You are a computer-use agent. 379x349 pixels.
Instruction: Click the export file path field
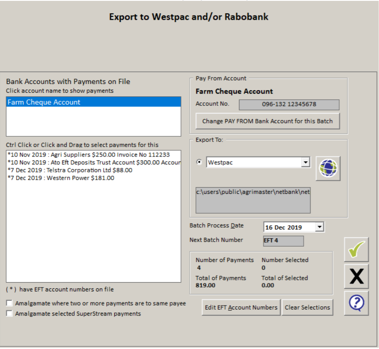click(x=253, y=200)
